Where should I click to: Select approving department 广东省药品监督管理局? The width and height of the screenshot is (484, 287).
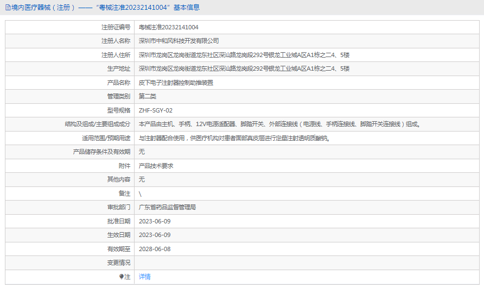[x=167, y=207]
